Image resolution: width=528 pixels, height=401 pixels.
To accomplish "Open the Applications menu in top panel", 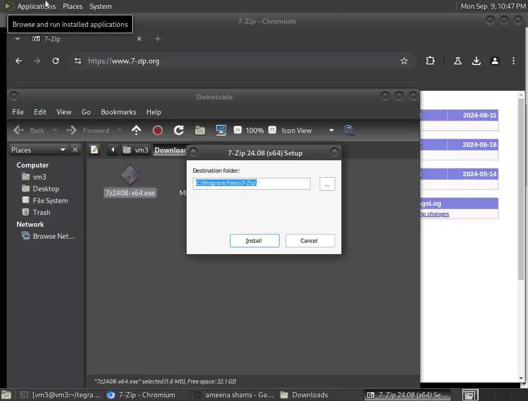I will (37, 6).
